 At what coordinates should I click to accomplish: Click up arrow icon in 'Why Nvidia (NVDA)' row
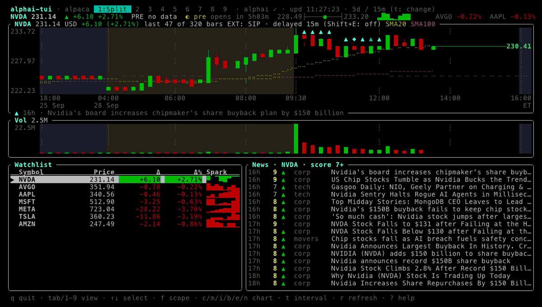[x=283, y=276]
